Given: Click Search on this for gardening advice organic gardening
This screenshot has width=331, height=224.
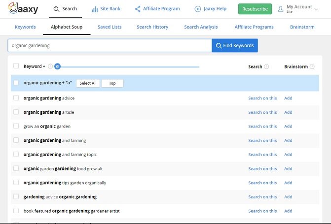Looking at the screenshot, I should [x=262, y=197].
